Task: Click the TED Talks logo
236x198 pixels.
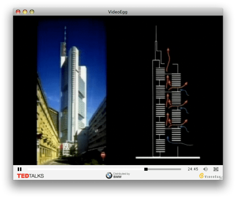Action: pos(30,176)
